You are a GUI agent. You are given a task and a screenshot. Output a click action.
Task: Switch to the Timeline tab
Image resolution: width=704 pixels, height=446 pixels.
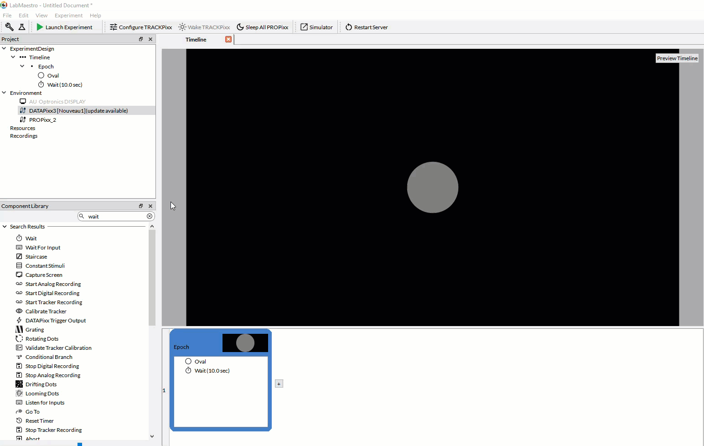[x=196, y=39]
